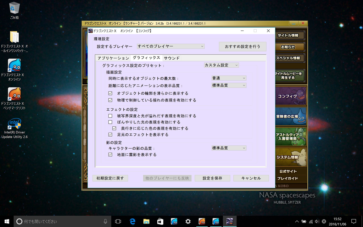The image size is (363, 227).
Task: Open the Windows Store taskbar icon
Action: pyautogui.click(x=160, y=221)
